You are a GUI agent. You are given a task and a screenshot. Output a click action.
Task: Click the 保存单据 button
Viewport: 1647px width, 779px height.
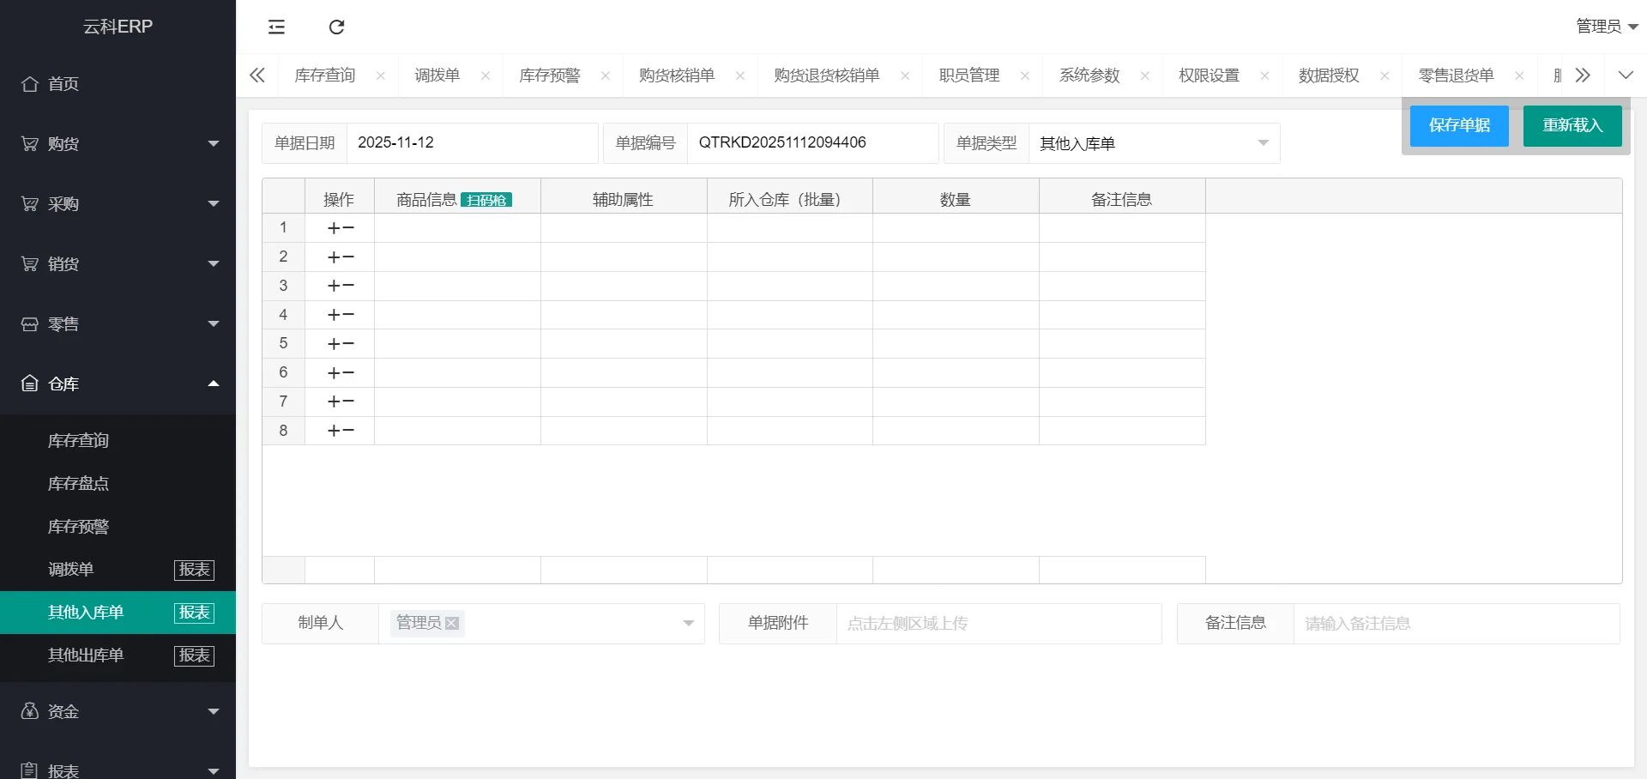click(1458, 125)
